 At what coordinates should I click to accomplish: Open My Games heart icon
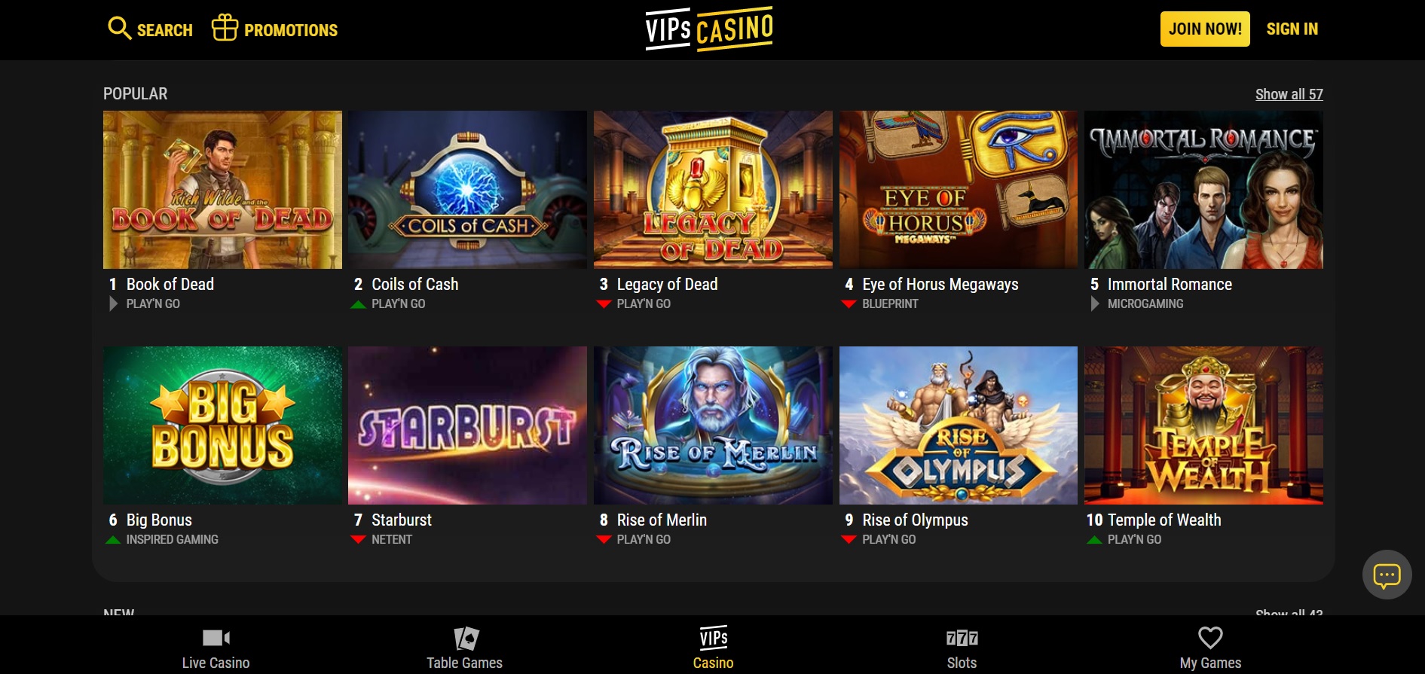1210,638
